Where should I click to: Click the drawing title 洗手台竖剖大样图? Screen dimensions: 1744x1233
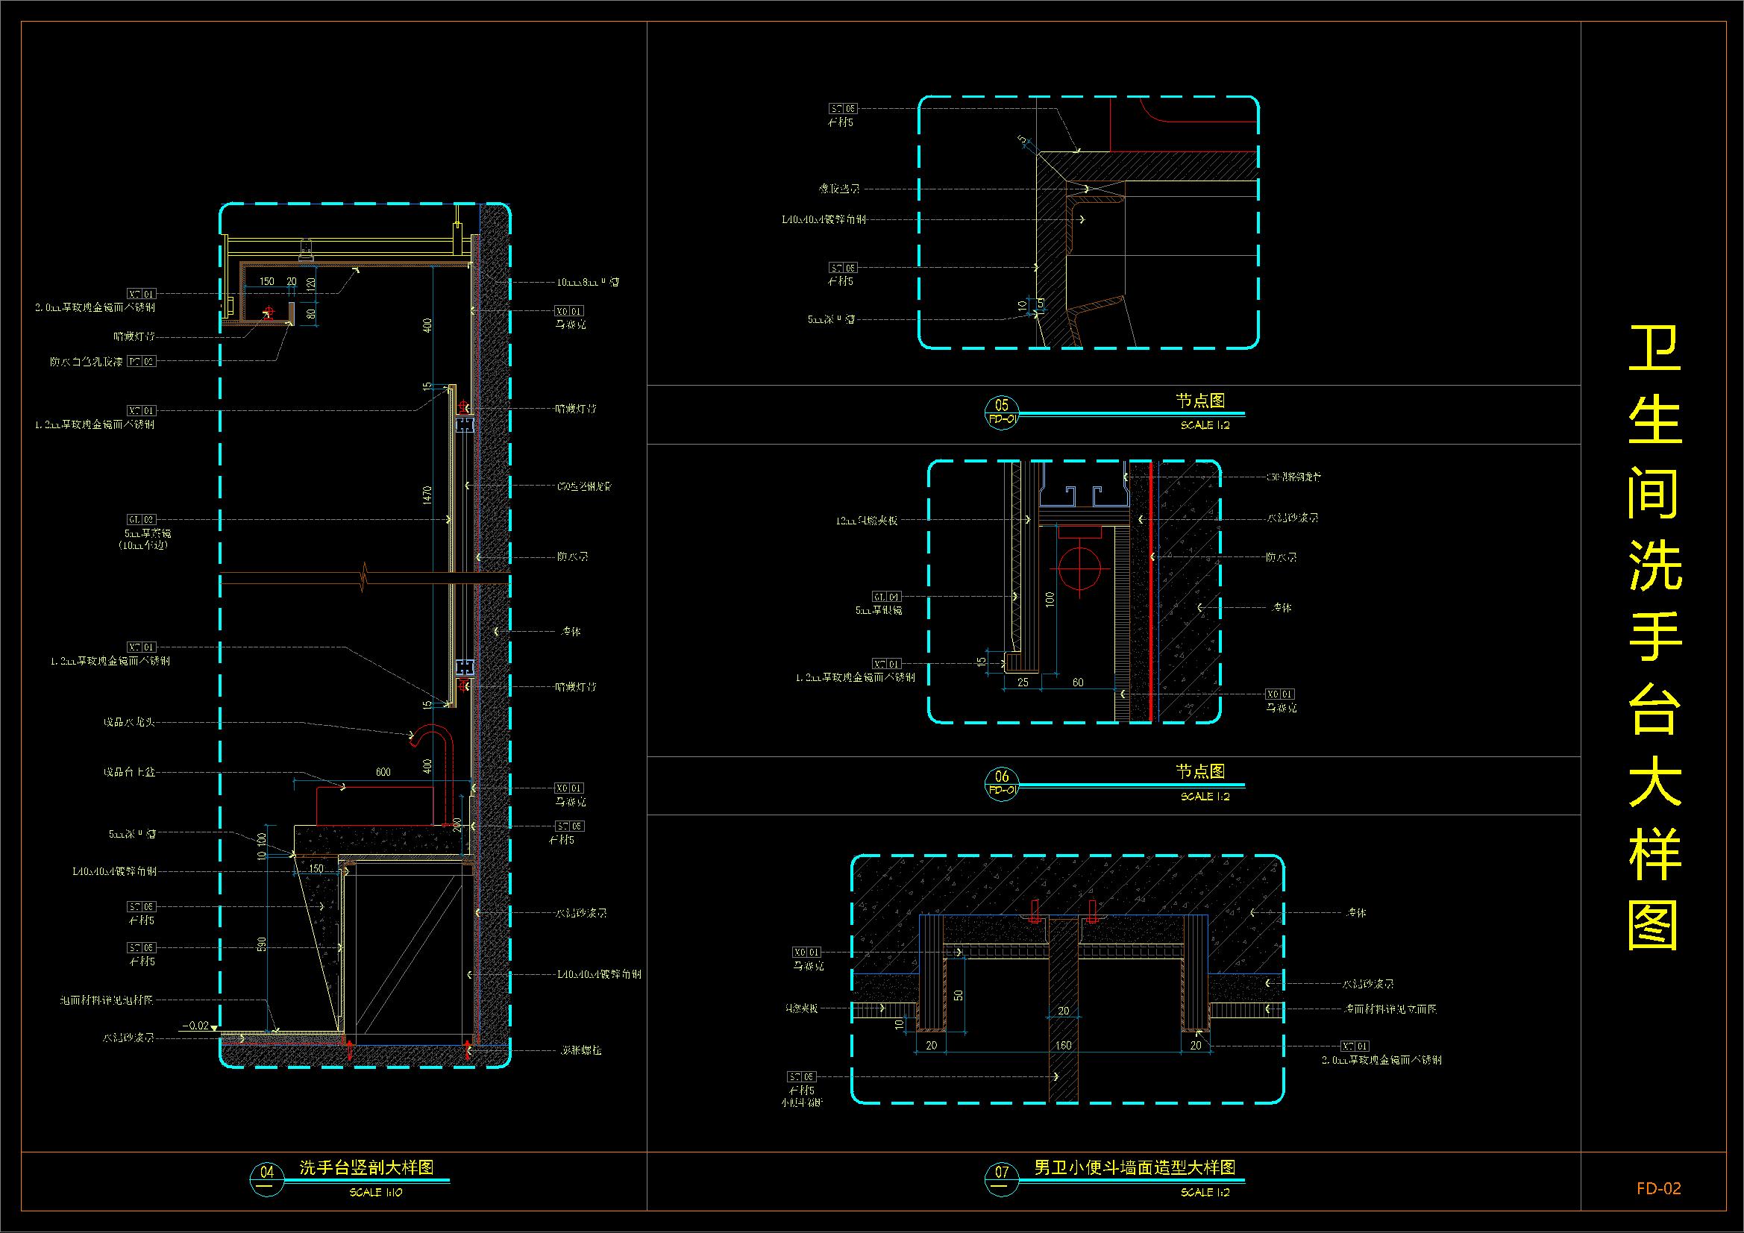(x=367, y=1168)
